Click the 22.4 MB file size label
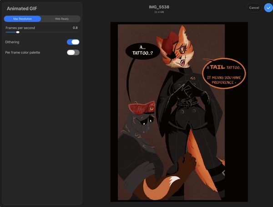Image resolution: width=273 pixels, height=207 pixels. (159, 12)
